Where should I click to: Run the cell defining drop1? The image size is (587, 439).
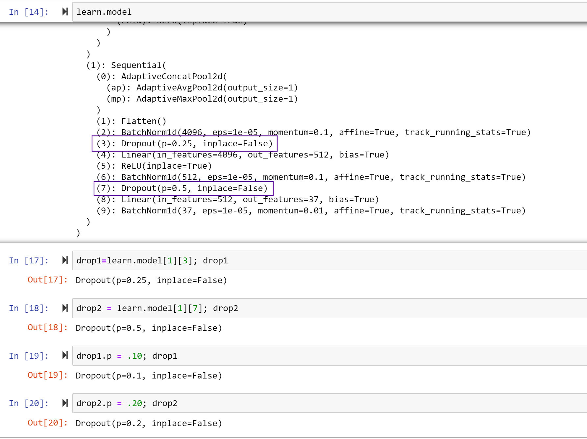(65, 260)
